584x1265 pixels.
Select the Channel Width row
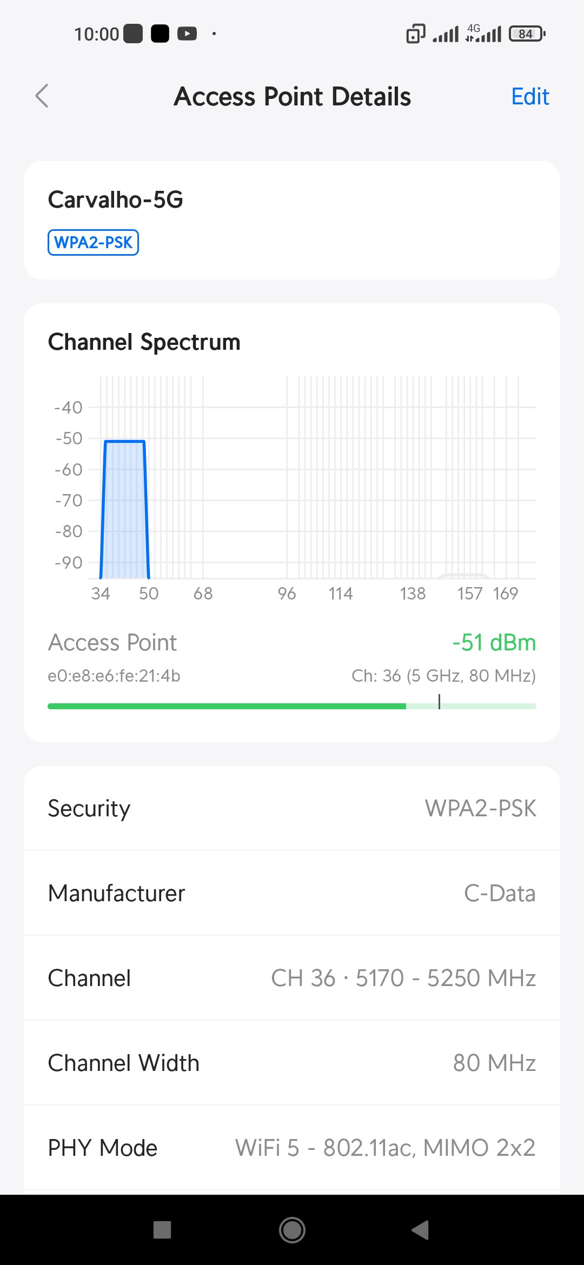click(x=292, y=1063)
